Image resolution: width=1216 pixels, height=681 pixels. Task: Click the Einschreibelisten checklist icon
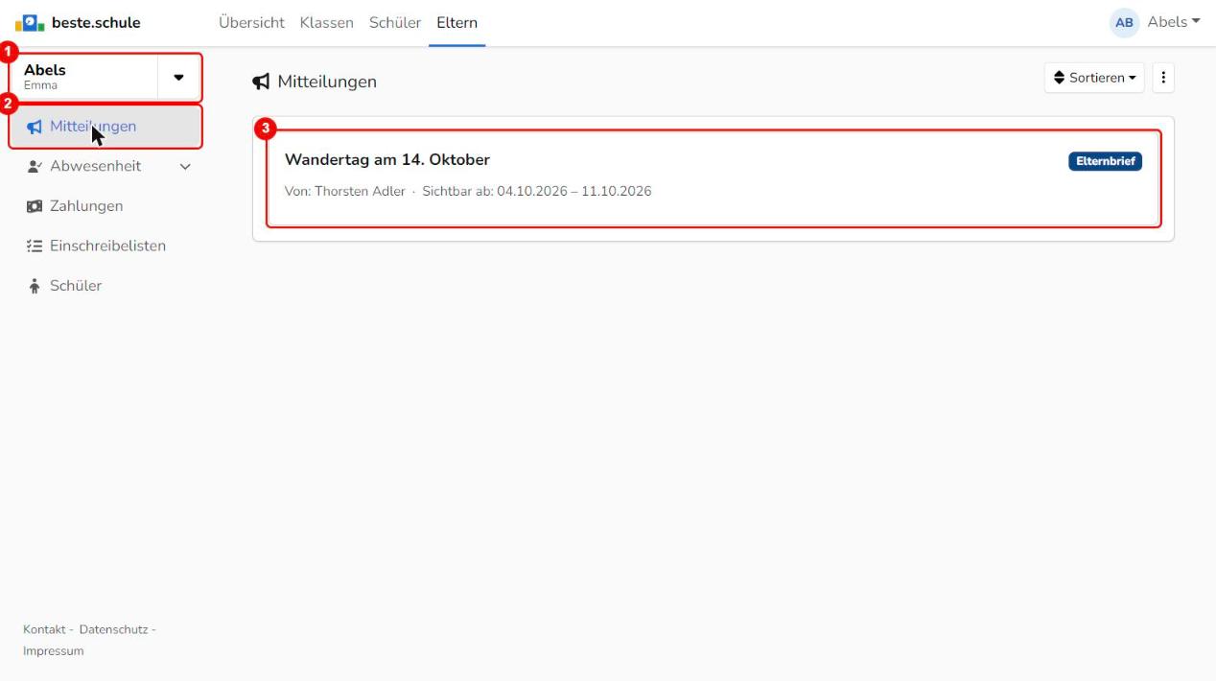pos(34,247)
